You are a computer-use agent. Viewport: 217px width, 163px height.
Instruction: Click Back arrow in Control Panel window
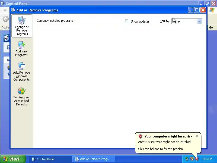coord(6,19)
